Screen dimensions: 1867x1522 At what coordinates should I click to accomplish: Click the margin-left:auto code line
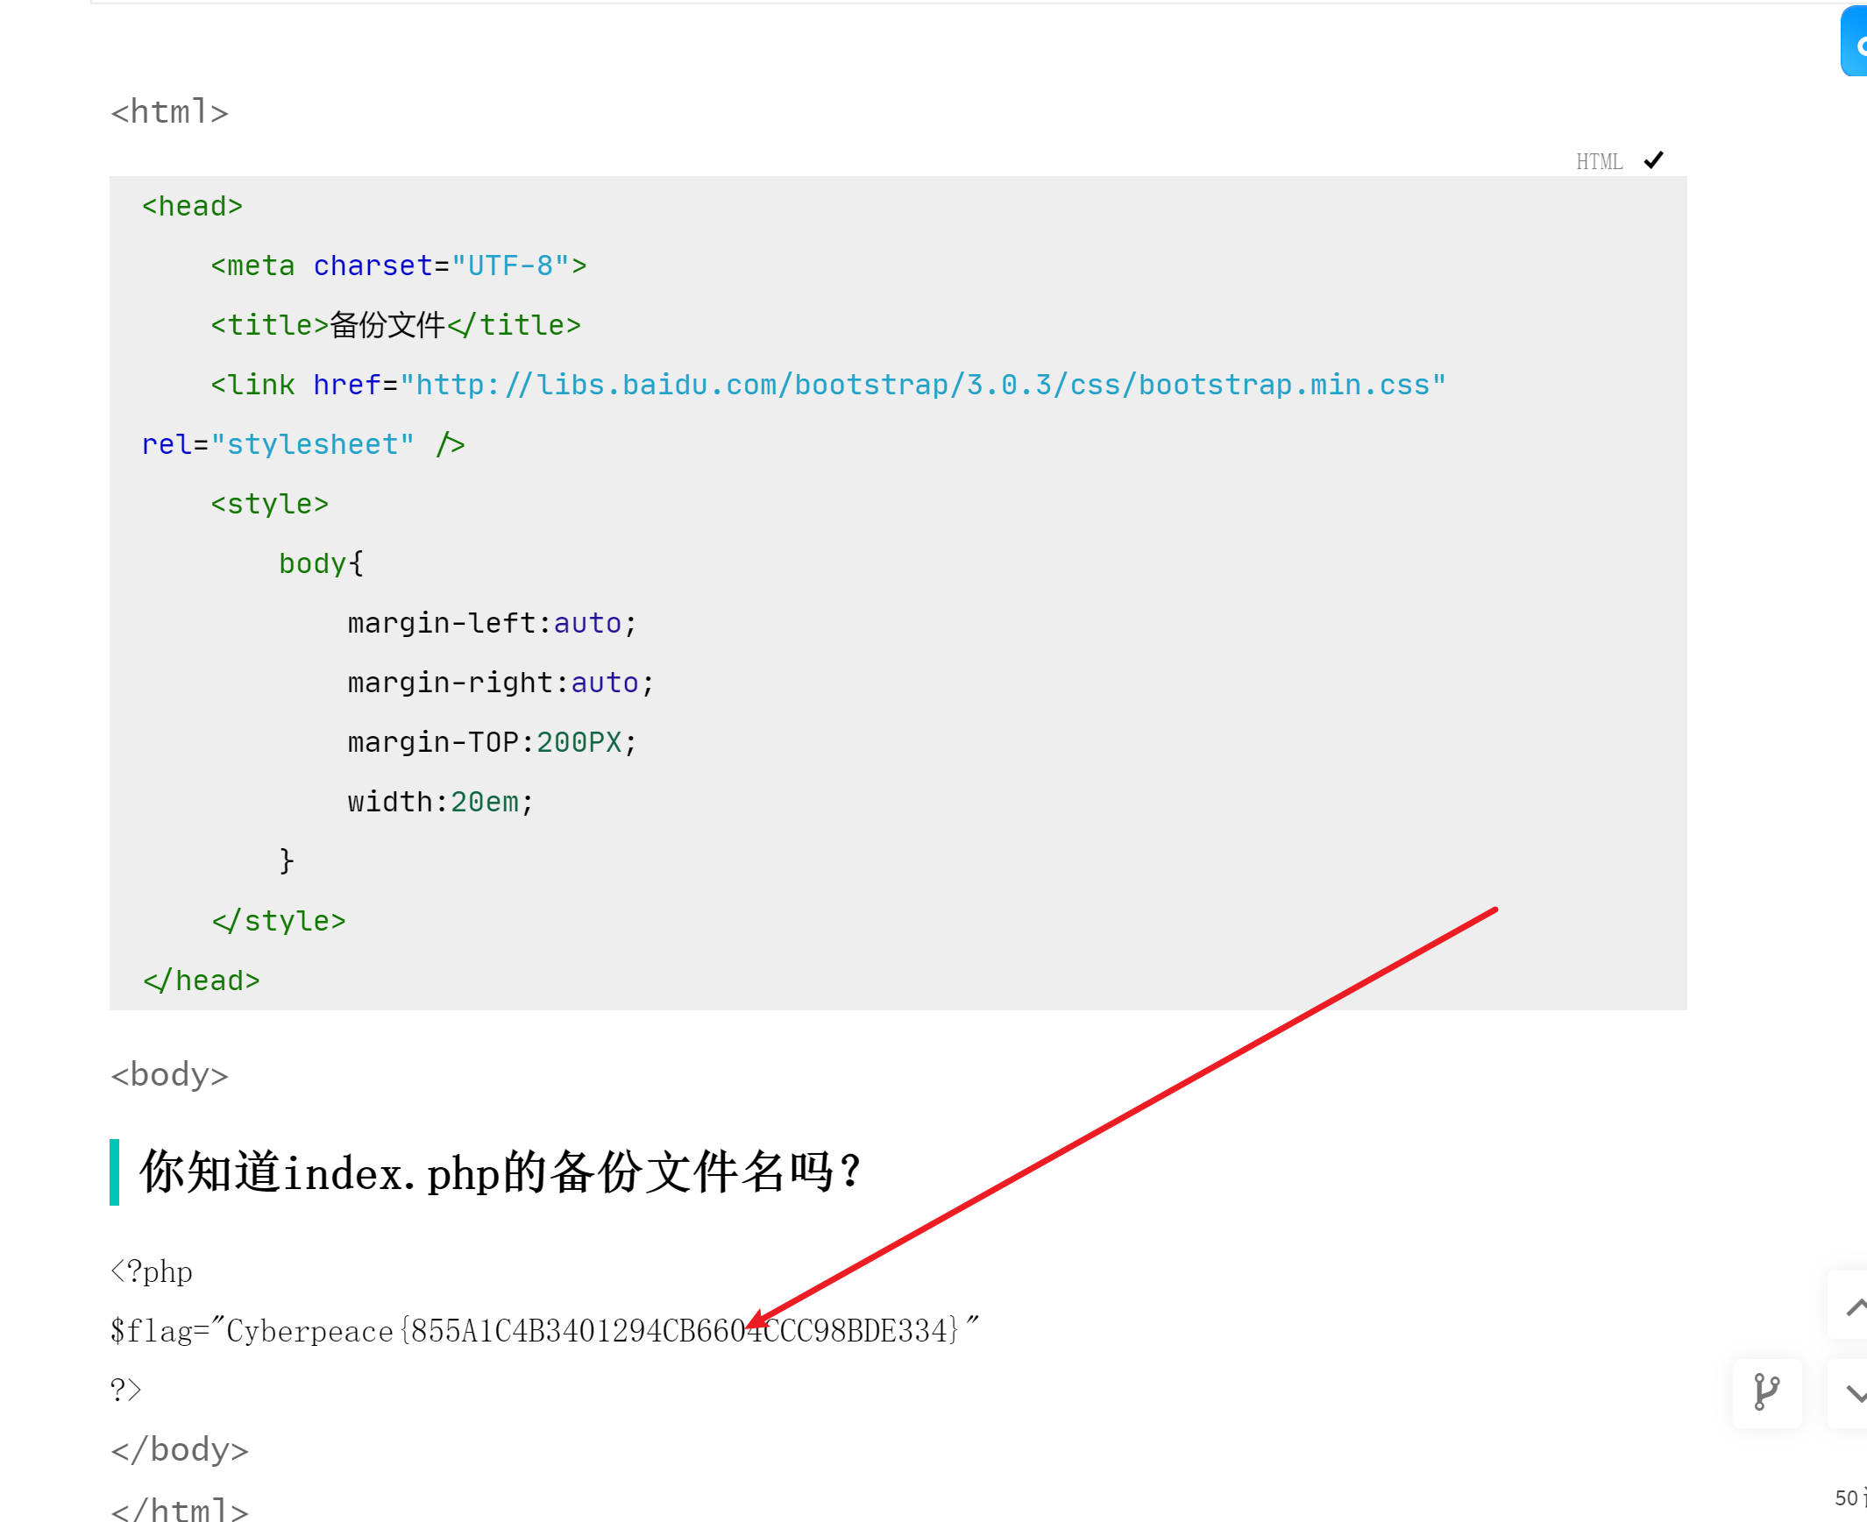click(492, 623)
